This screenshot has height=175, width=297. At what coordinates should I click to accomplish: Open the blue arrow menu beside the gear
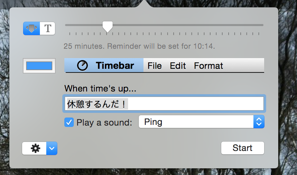pos(52,148)
